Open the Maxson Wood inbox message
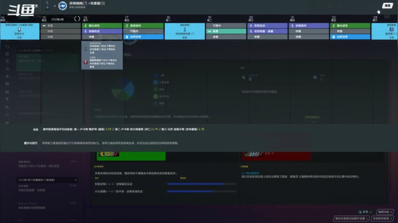 click(x=48, y=205)
